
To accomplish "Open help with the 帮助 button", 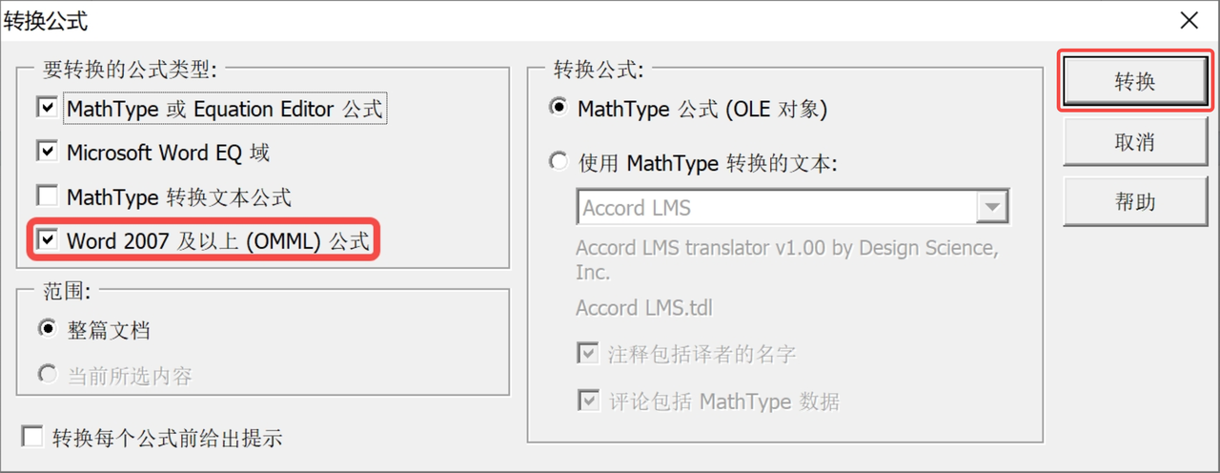I will (1133, 201).
